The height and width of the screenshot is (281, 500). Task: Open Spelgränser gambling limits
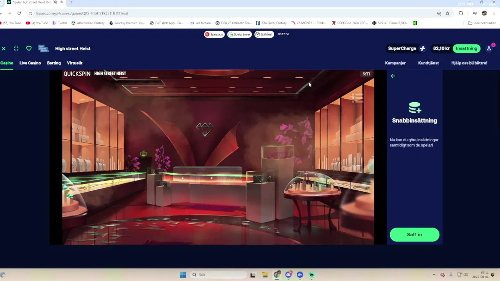239,34
